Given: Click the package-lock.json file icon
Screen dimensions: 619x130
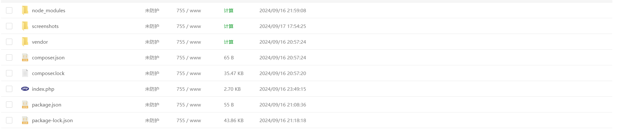Looking at the screenshot, I should [x=25, y=120].
